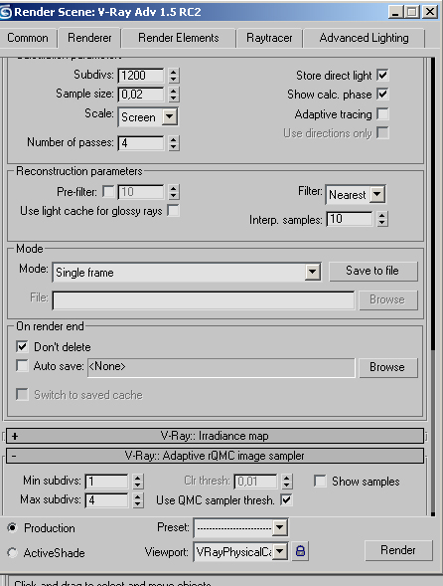Open the Filter dropdown showing Nearest

[x=356, y=194]
